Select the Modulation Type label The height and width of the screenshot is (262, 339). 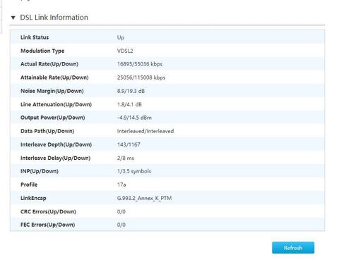tap(42, 51)
